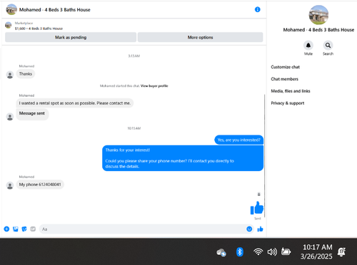Open clock and date 10:17 AM calendar
Viewport: 357px width, 265px height.
pyautogui.click(x=317, y=251)
